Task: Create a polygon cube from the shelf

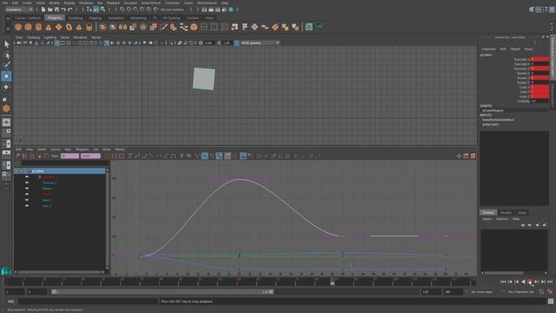Action: tap(29, 27)
